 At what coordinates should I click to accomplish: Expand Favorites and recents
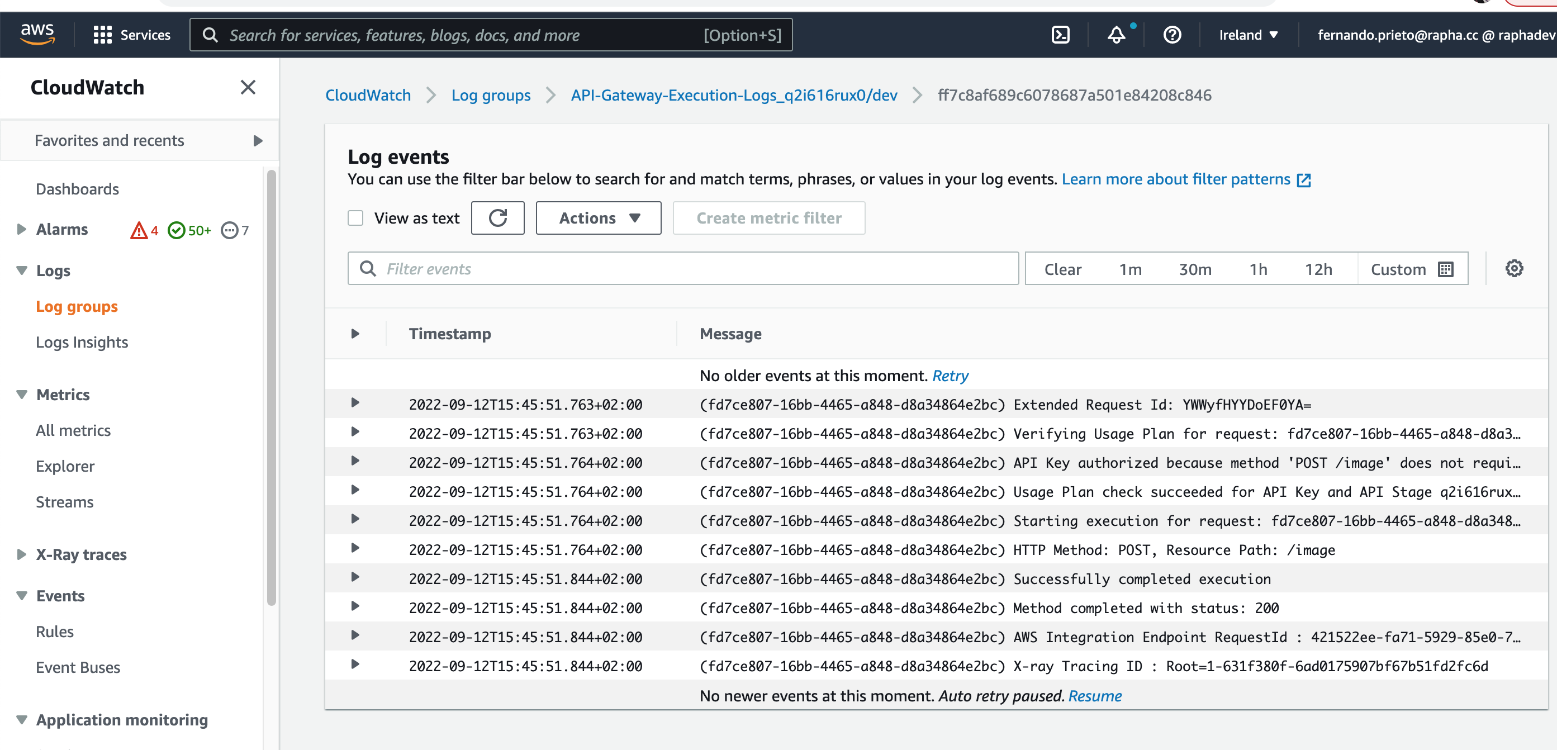click(258, 141)
